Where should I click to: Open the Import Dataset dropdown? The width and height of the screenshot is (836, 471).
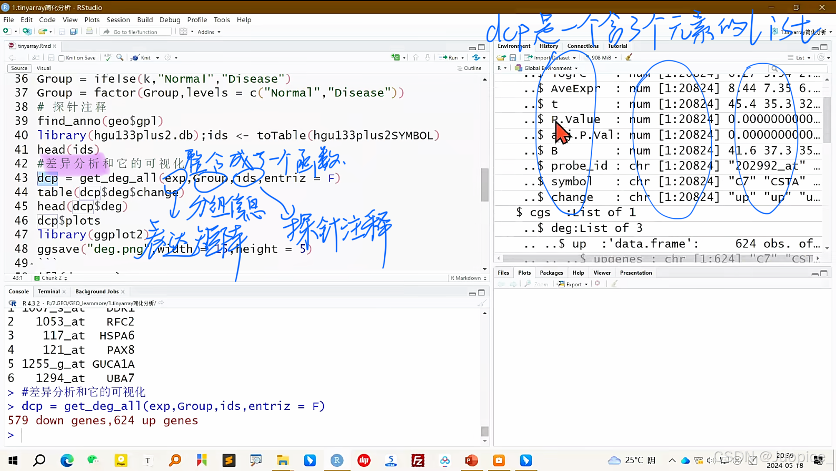pyautogui.click(x=550, y=57)
